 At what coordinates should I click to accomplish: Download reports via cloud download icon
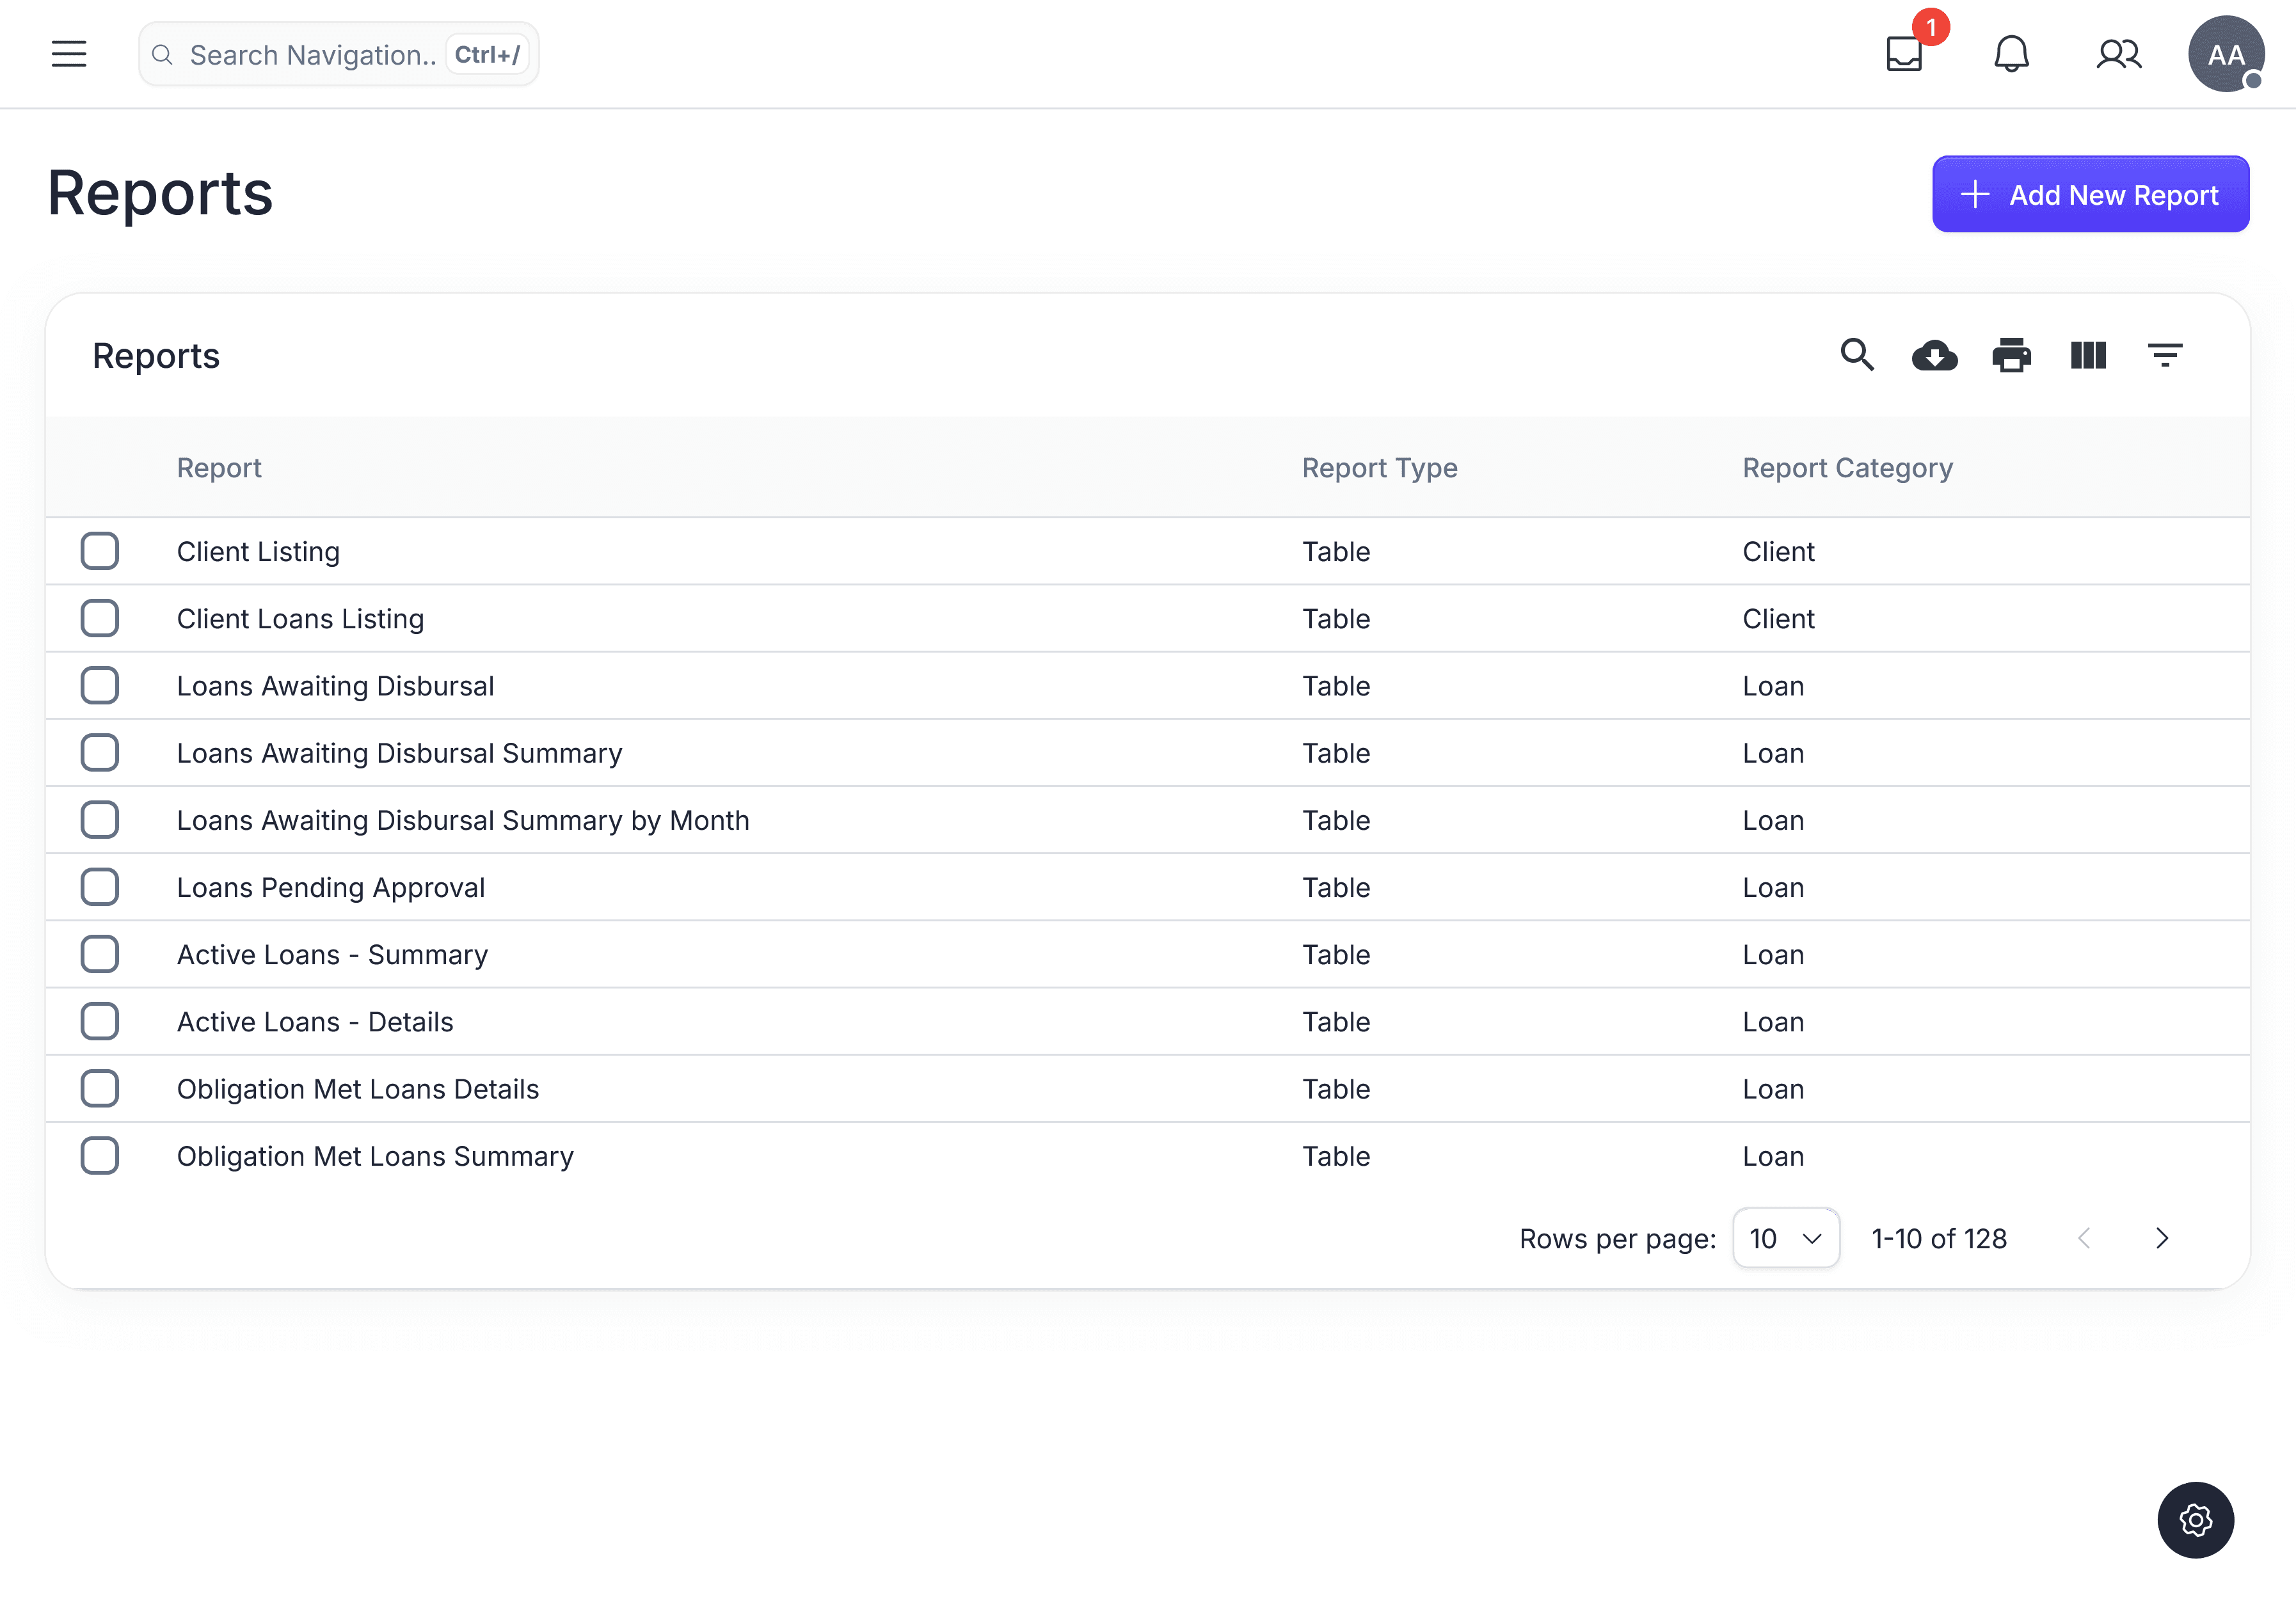(1934, 355)
